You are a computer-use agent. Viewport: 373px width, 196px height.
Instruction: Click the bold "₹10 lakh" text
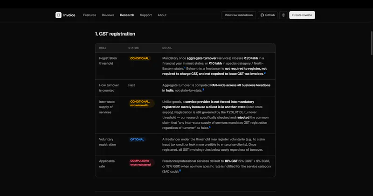point(215,63)
